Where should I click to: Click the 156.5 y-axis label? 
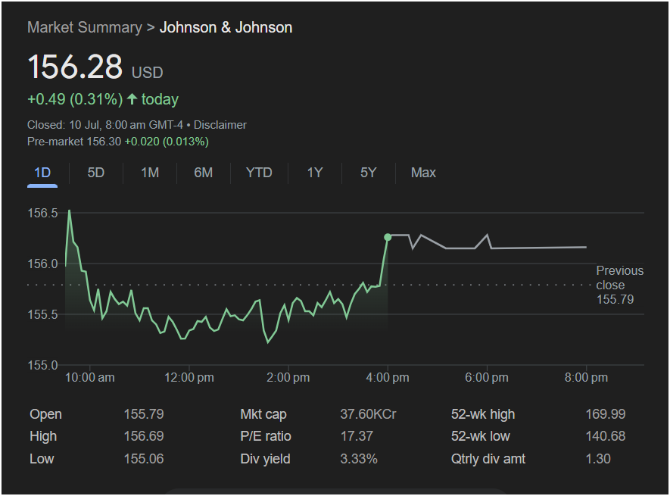click(x=42, y=213)
